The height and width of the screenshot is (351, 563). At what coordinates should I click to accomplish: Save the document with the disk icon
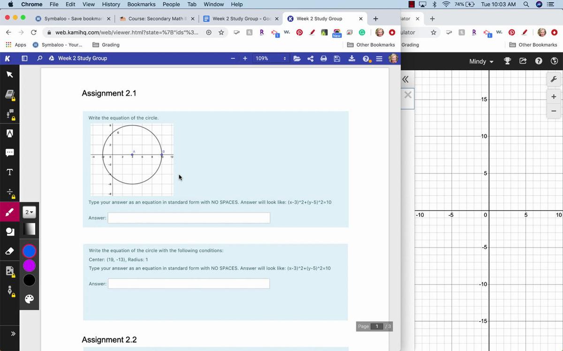[337, 58]
